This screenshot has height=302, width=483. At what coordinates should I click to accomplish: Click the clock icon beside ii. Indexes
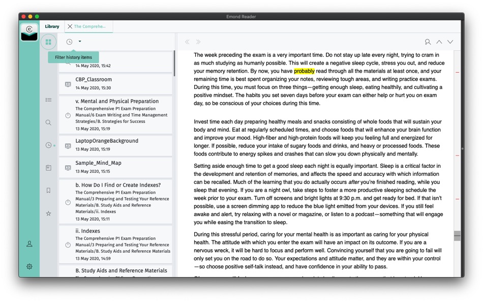pos(68,245)
